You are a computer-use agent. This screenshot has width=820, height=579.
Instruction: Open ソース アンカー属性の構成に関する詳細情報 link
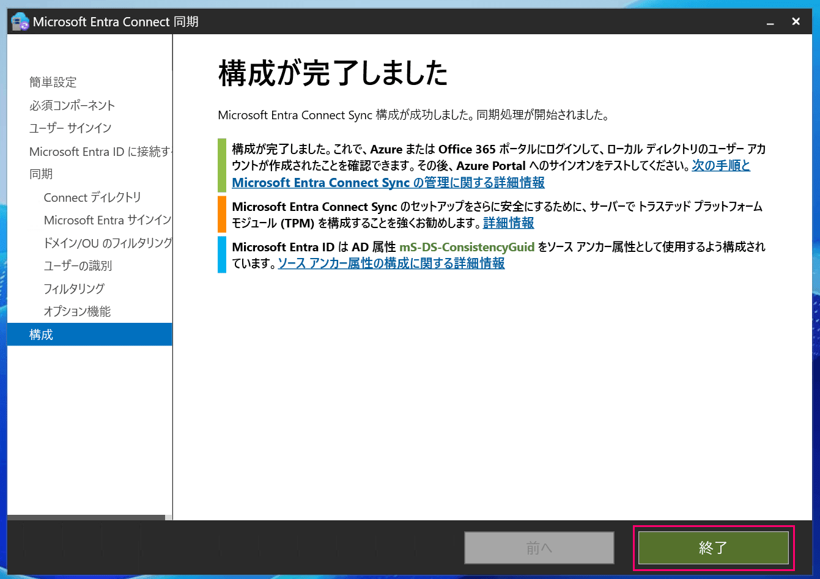391,263
